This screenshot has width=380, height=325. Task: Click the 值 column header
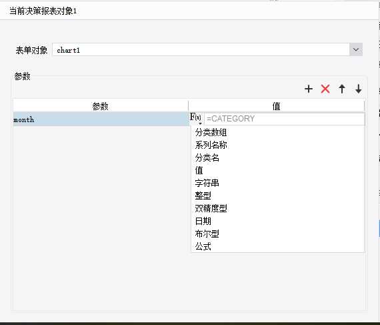pos(276,106)
